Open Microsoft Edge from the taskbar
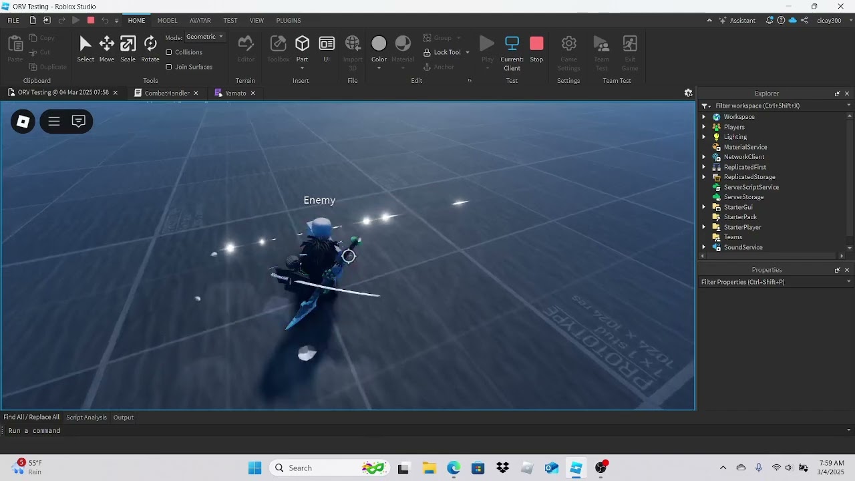The image size is (855, 481). point(454,468)
